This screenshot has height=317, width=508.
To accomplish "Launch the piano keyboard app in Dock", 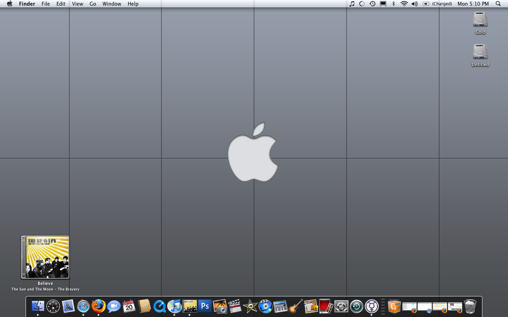I will point(280,306).
